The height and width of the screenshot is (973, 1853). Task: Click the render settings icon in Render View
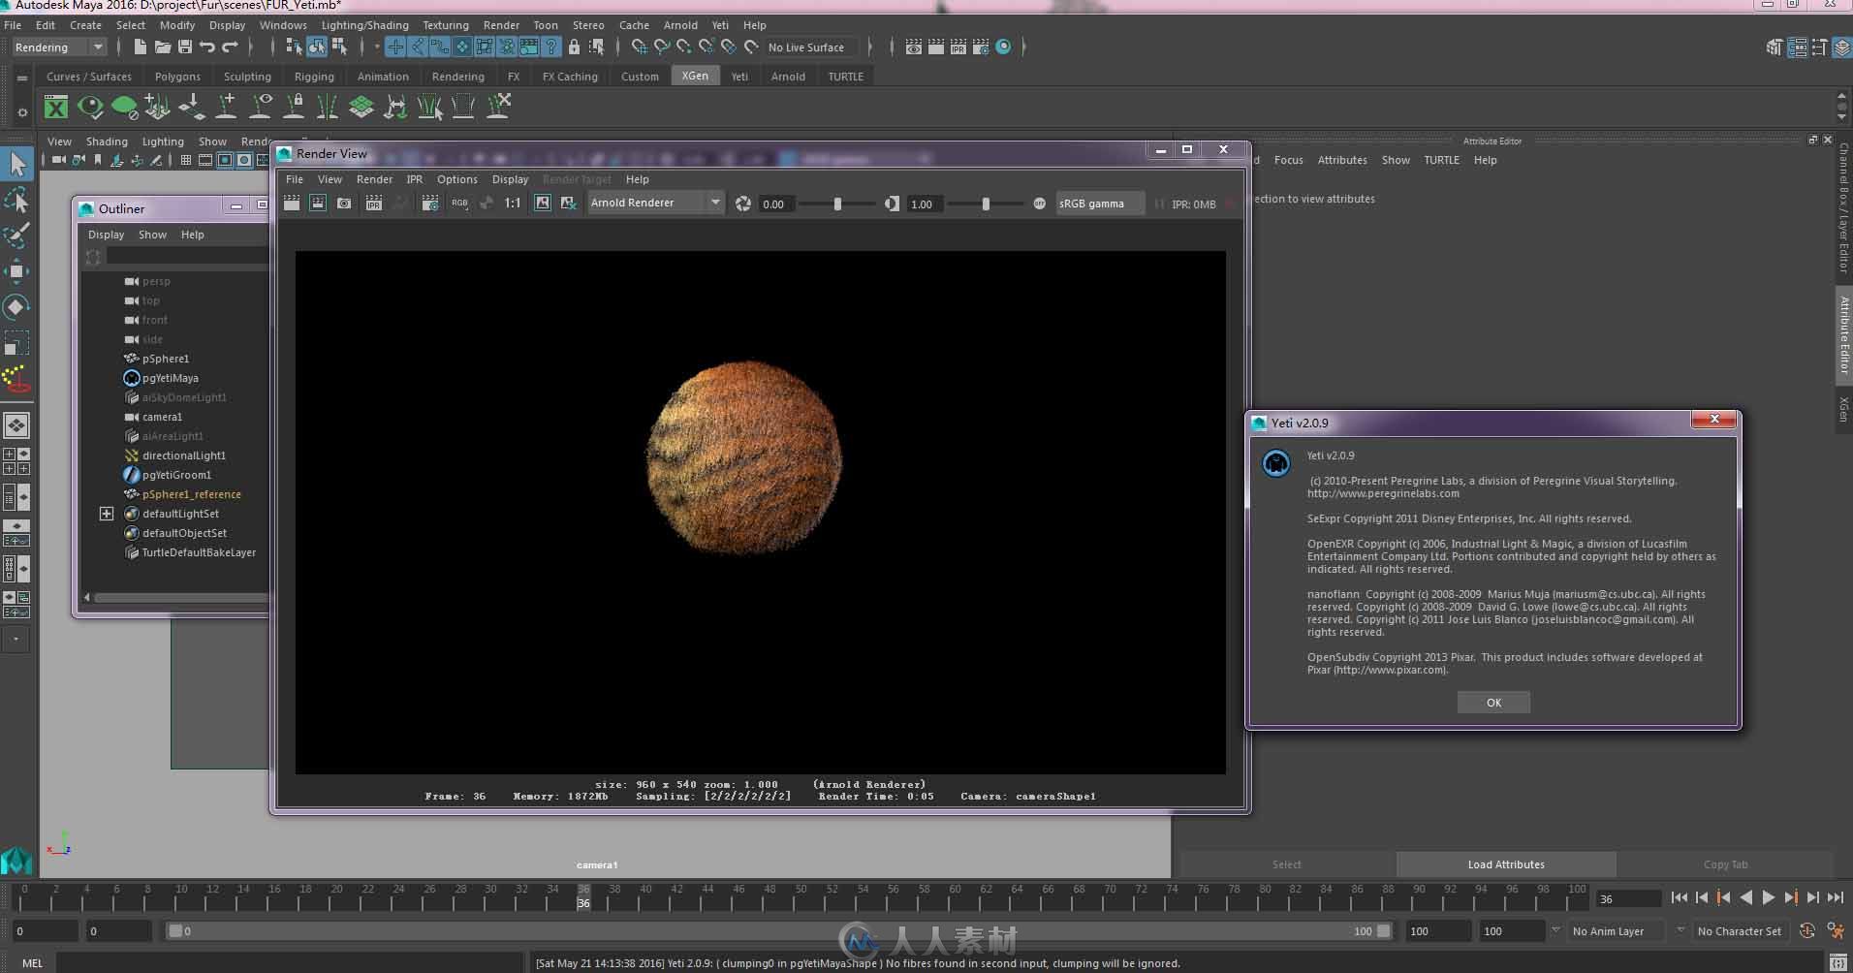coord(430,203)
